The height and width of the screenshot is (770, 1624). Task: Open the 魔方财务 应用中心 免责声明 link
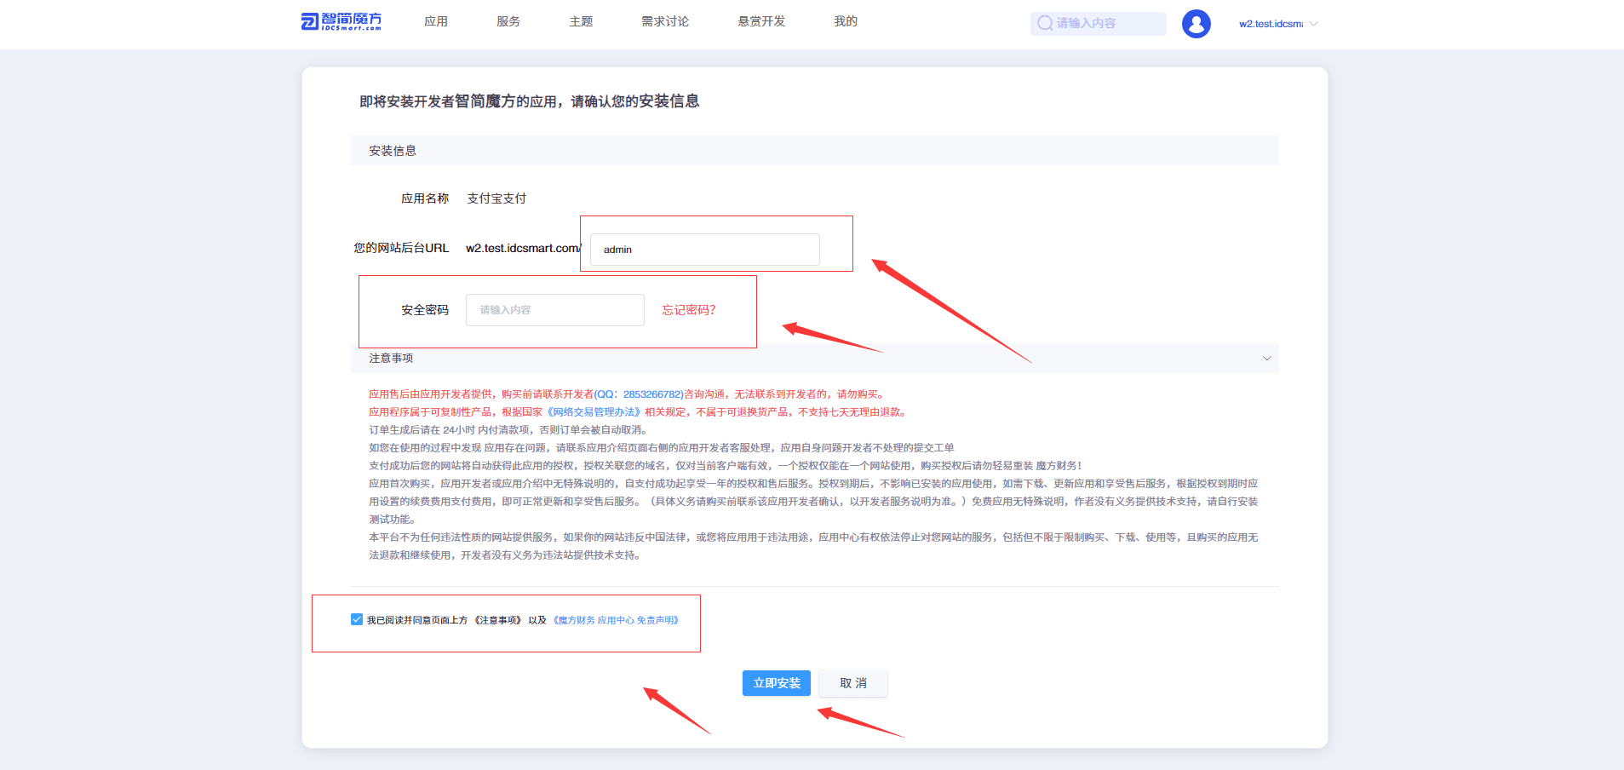[x=616, y=620]
